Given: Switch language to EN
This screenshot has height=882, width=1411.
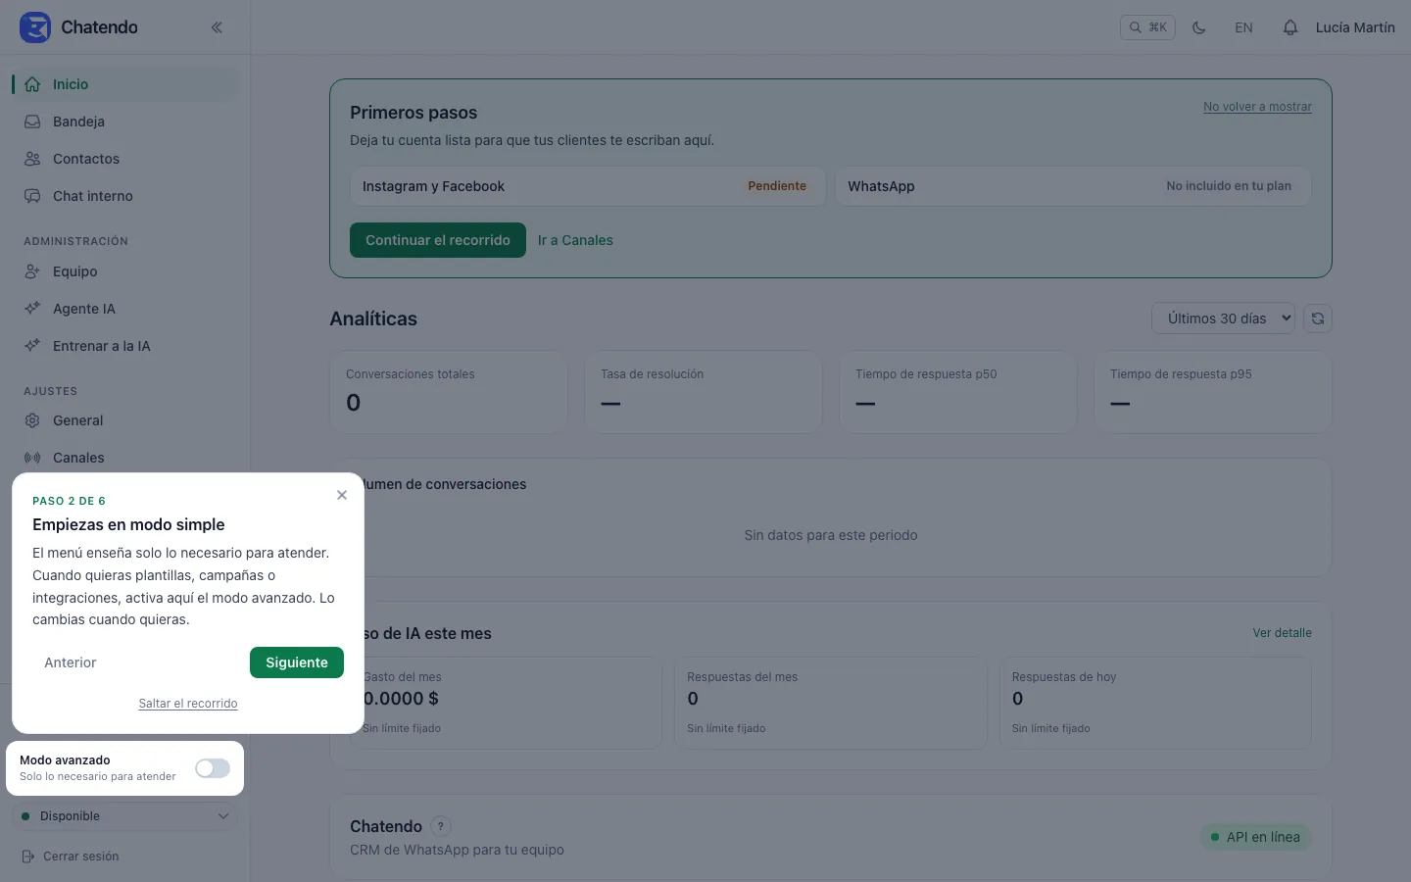Looking at the screenshot, I should coord(1243,27).
